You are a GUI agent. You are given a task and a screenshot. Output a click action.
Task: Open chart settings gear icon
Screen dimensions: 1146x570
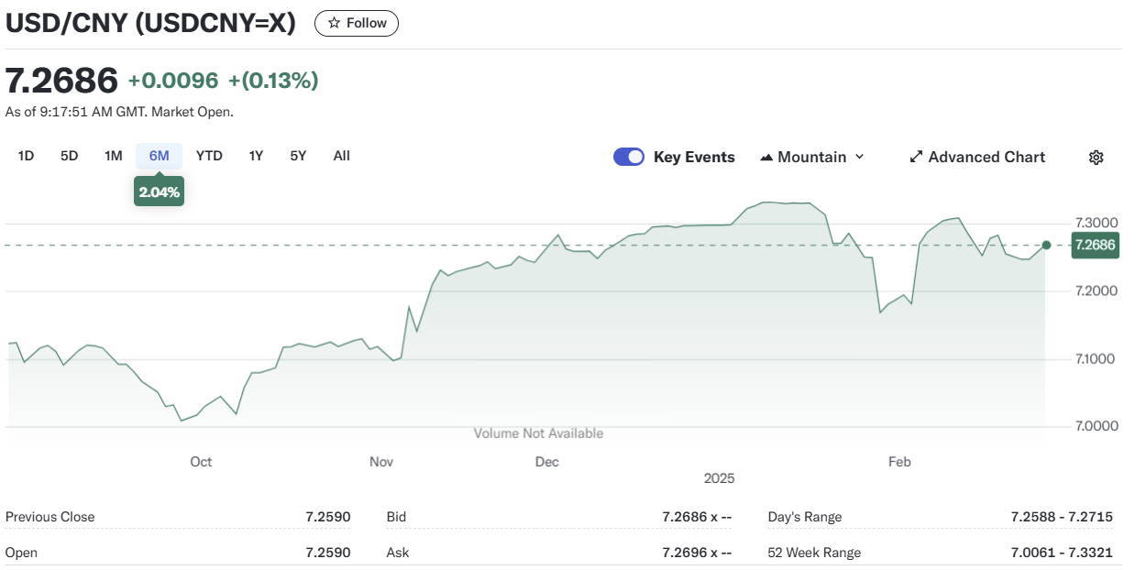pos(1096,157)
